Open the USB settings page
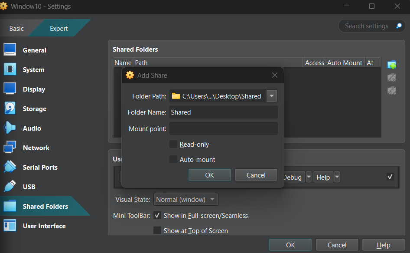This screenshot has width=410, height=253. [x=29, y=187]
